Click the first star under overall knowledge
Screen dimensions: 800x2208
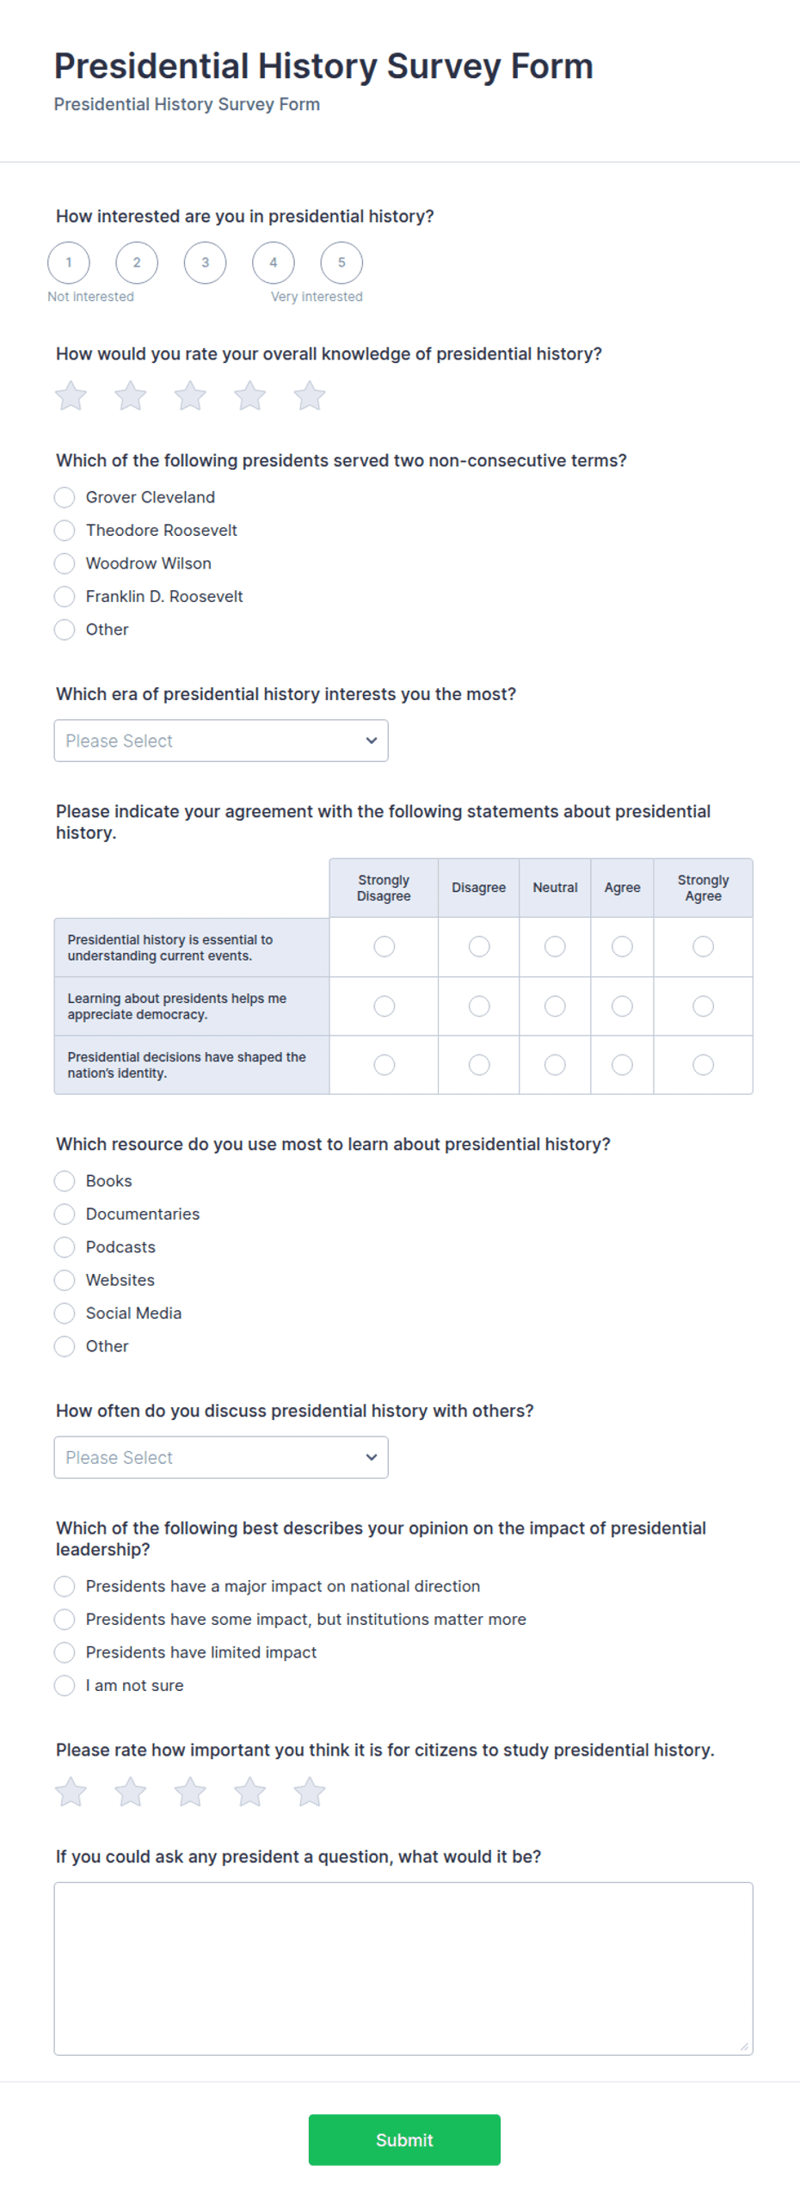[x=71, y=396]
